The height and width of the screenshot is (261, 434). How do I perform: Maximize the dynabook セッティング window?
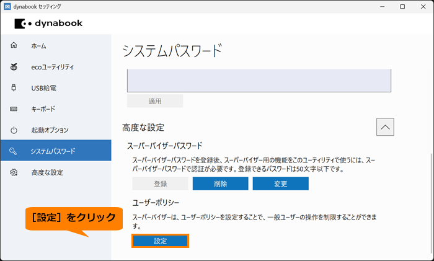click(x=402, y=6)
